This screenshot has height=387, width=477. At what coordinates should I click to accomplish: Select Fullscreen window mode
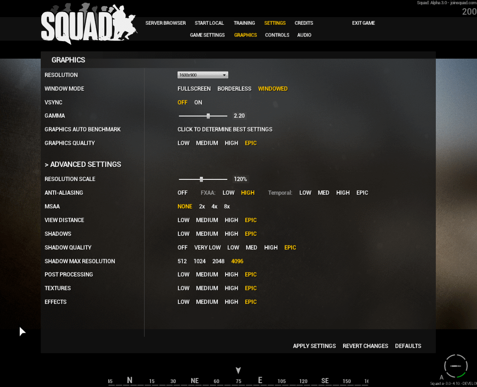coord(194,89)
